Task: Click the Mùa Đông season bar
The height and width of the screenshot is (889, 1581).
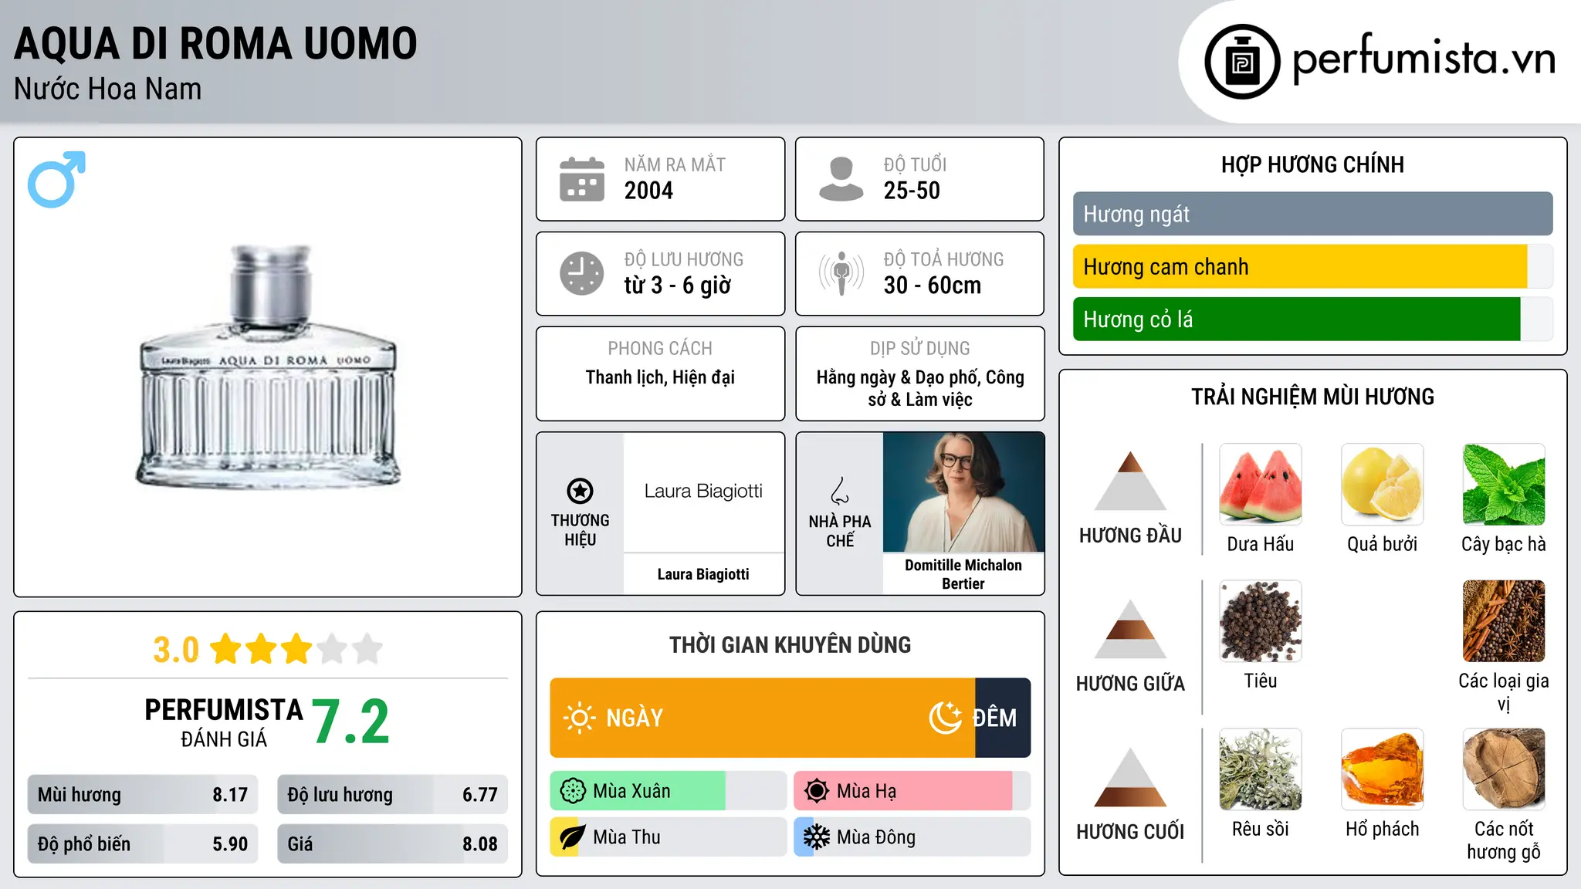Action: (912, 837)
